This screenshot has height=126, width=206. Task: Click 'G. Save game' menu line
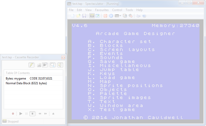(x=111, y=61)
